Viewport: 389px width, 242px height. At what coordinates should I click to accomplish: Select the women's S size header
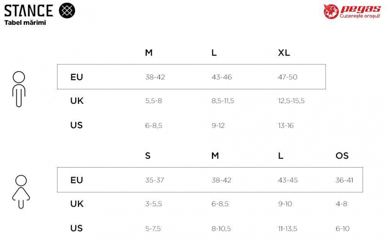148,156
